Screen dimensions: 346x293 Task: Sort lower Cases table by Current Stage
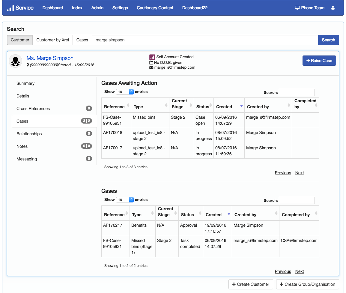coord(167,213)
